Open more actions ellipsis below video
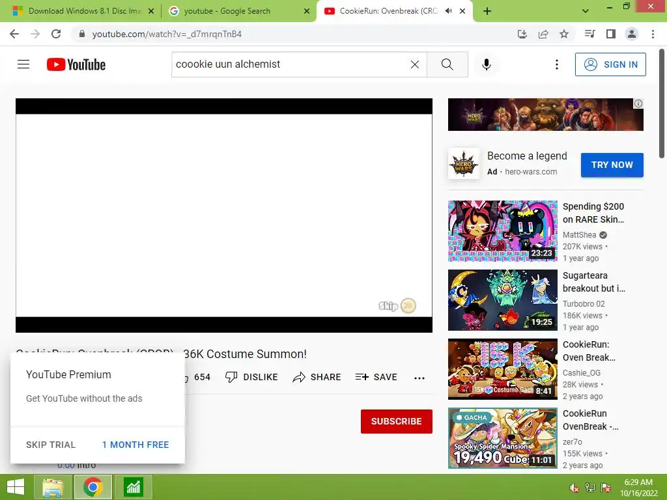 click(x=419, y=378)
